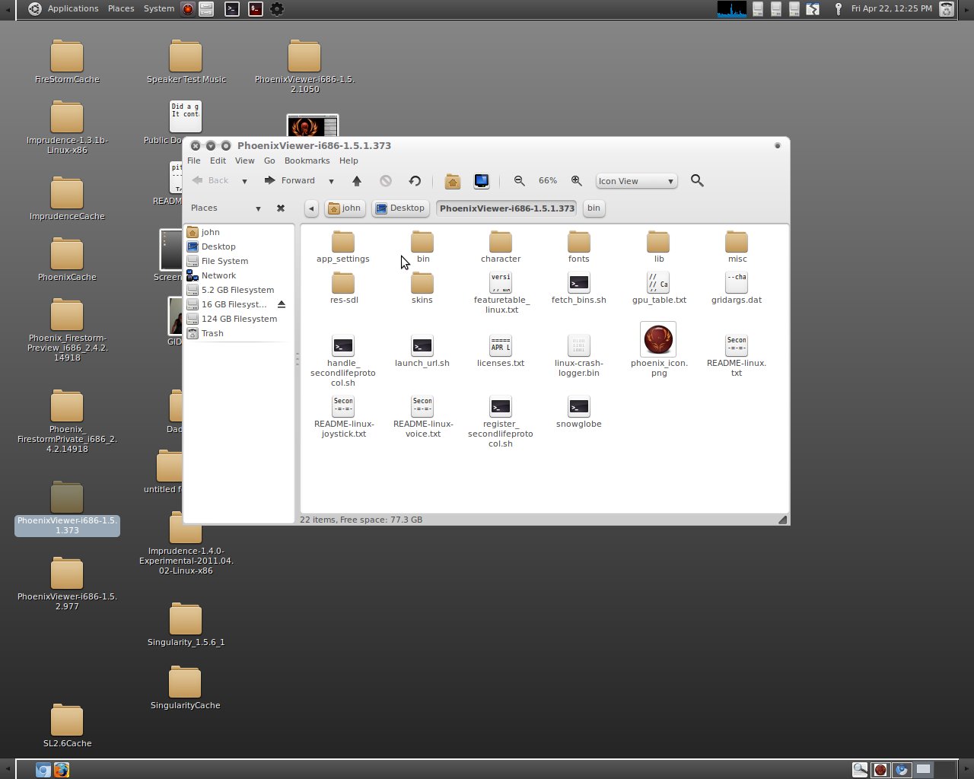
Task: Select the Singularity_1.5.6_1 desktop folder
Action: pyautogui.click(x=186, y=625)
